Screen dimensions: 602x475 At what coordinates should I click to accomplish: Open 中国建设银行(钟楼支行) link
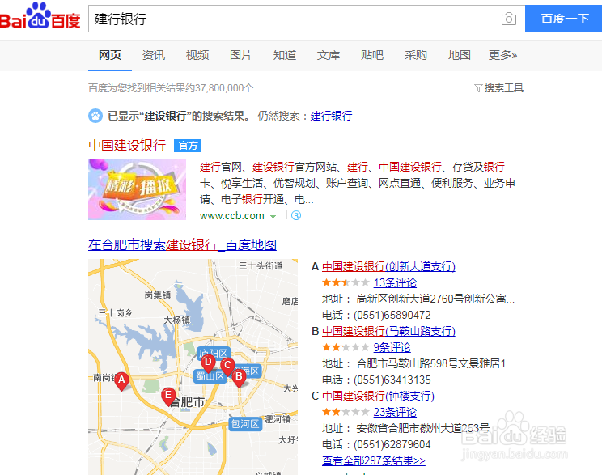click(378, 396)
